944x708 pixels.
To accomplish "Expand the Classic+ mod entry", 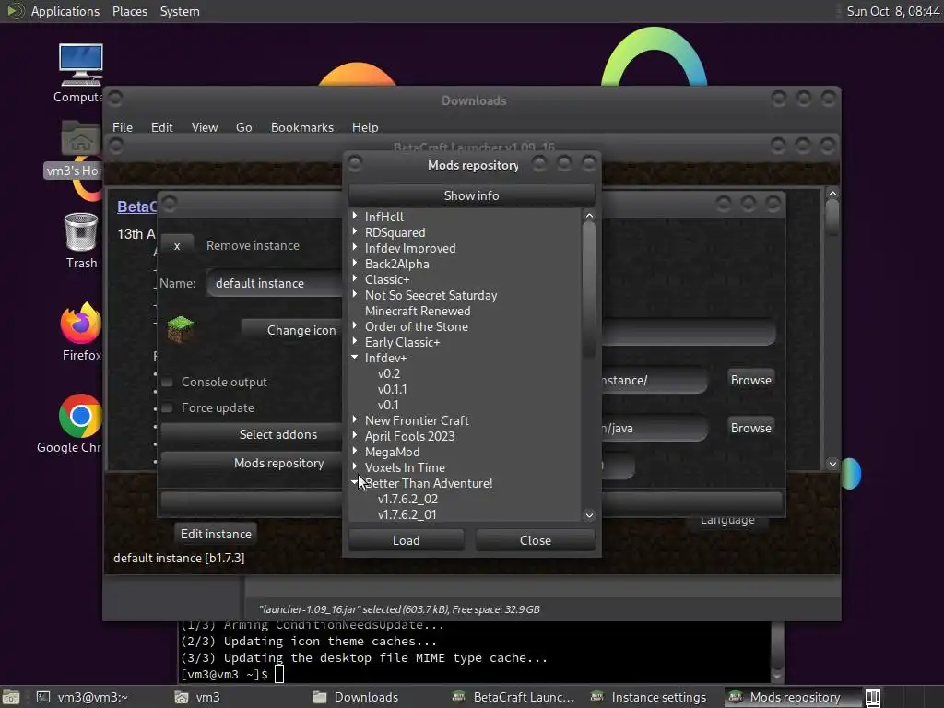I will [x=355, y=278].
